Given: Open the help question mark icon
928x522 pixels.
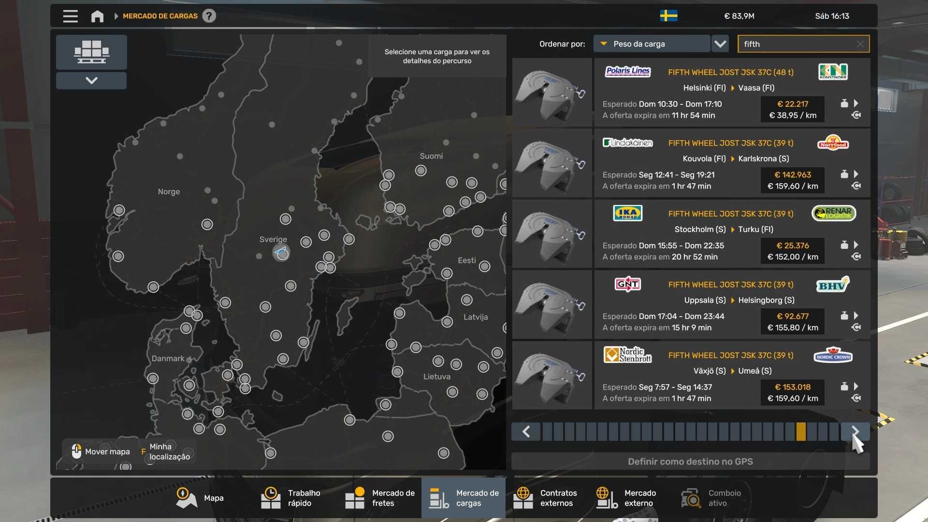Looking at the screenshot, I should click(209, 16).
